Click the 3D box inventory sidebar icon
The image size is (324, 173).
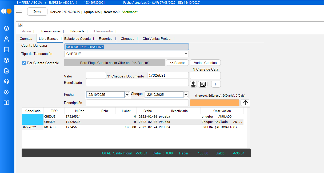(6, 60)
